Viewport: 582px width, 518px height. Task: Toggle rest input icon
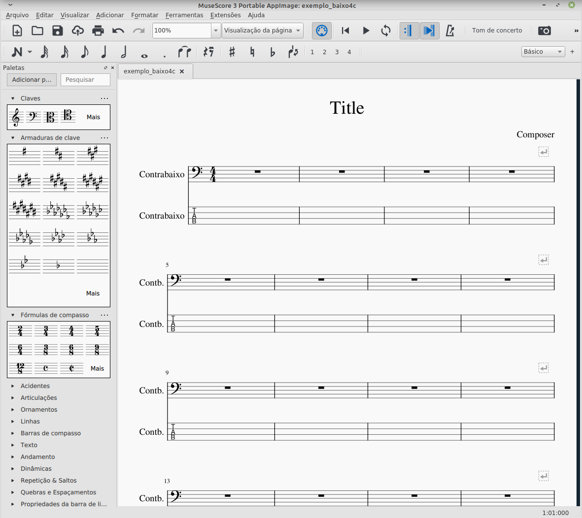[208, 52]
